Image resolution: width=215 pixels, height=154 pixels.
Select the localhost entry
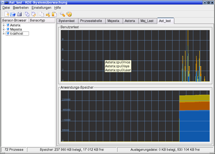click(17, 34)
